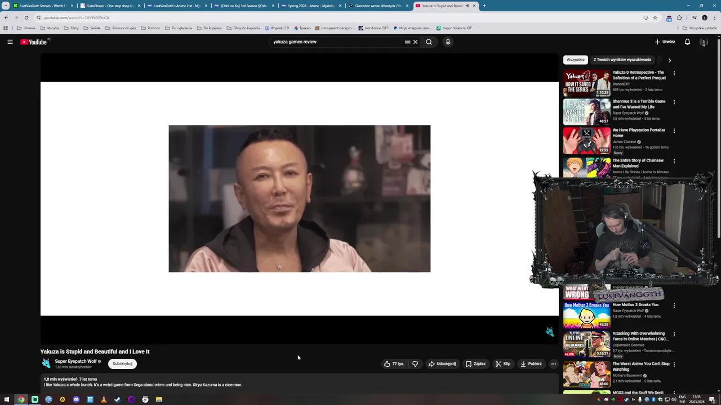Click the address bar URL
Viewport: 721px width, 405px height.
click(77, 17)
